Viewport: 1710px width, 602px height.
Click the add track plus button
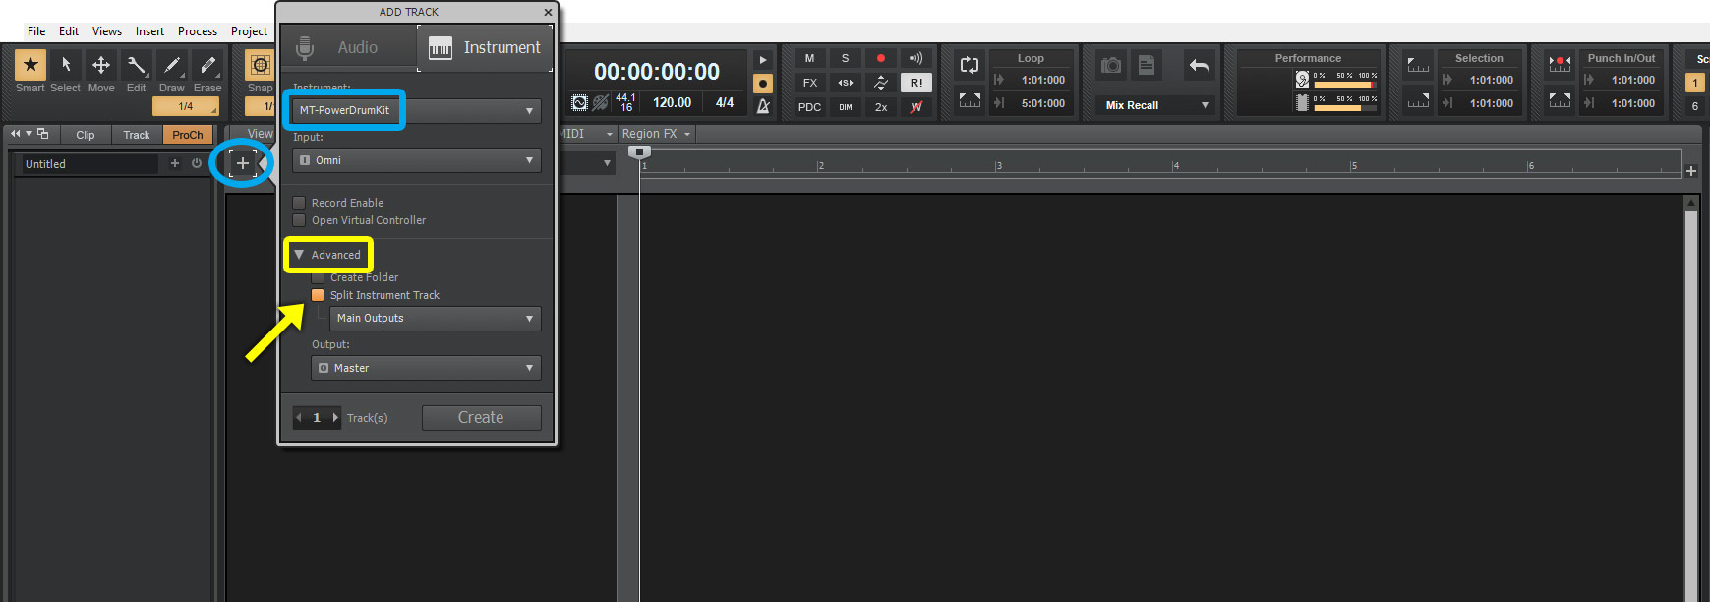(x=242, y=163)
